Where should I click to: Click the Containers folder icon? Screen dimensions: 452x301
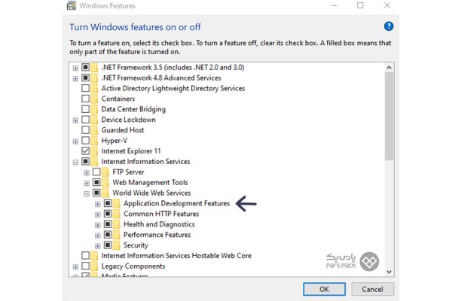pos(95,99)
